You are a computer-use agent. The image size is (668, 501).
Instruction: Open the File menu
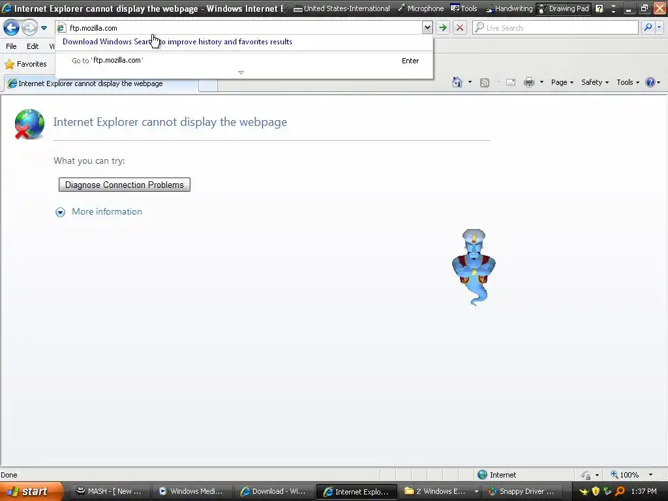point(12,46)
